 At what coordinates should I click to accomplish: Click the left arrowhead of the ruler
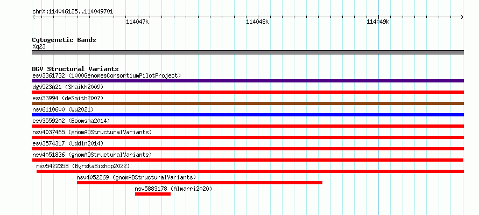pos(33,17)
